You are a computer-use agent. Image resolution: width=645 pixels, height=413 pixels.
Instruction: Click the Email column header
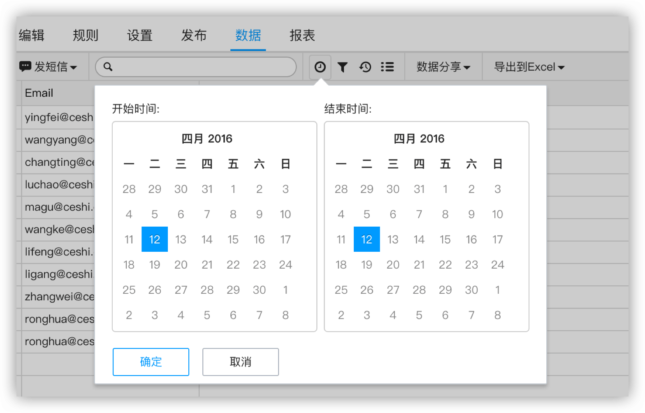pyautogui.click(x=39, y=93)
